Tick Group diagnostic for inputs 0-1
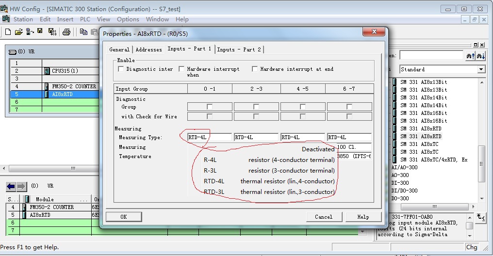Image resolution: width=493 pixels, height=256 pixels. point(210,107)
